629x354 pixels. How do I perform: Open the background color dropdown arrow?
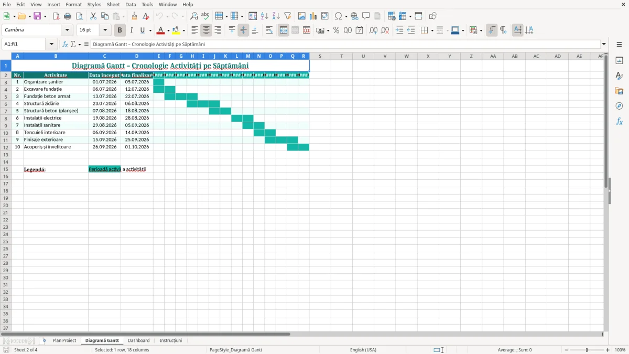[x=183, y=30]
